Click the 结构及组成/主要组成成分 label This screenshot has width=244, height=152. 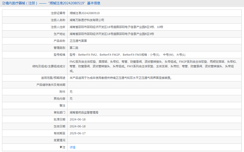point(49,66)
